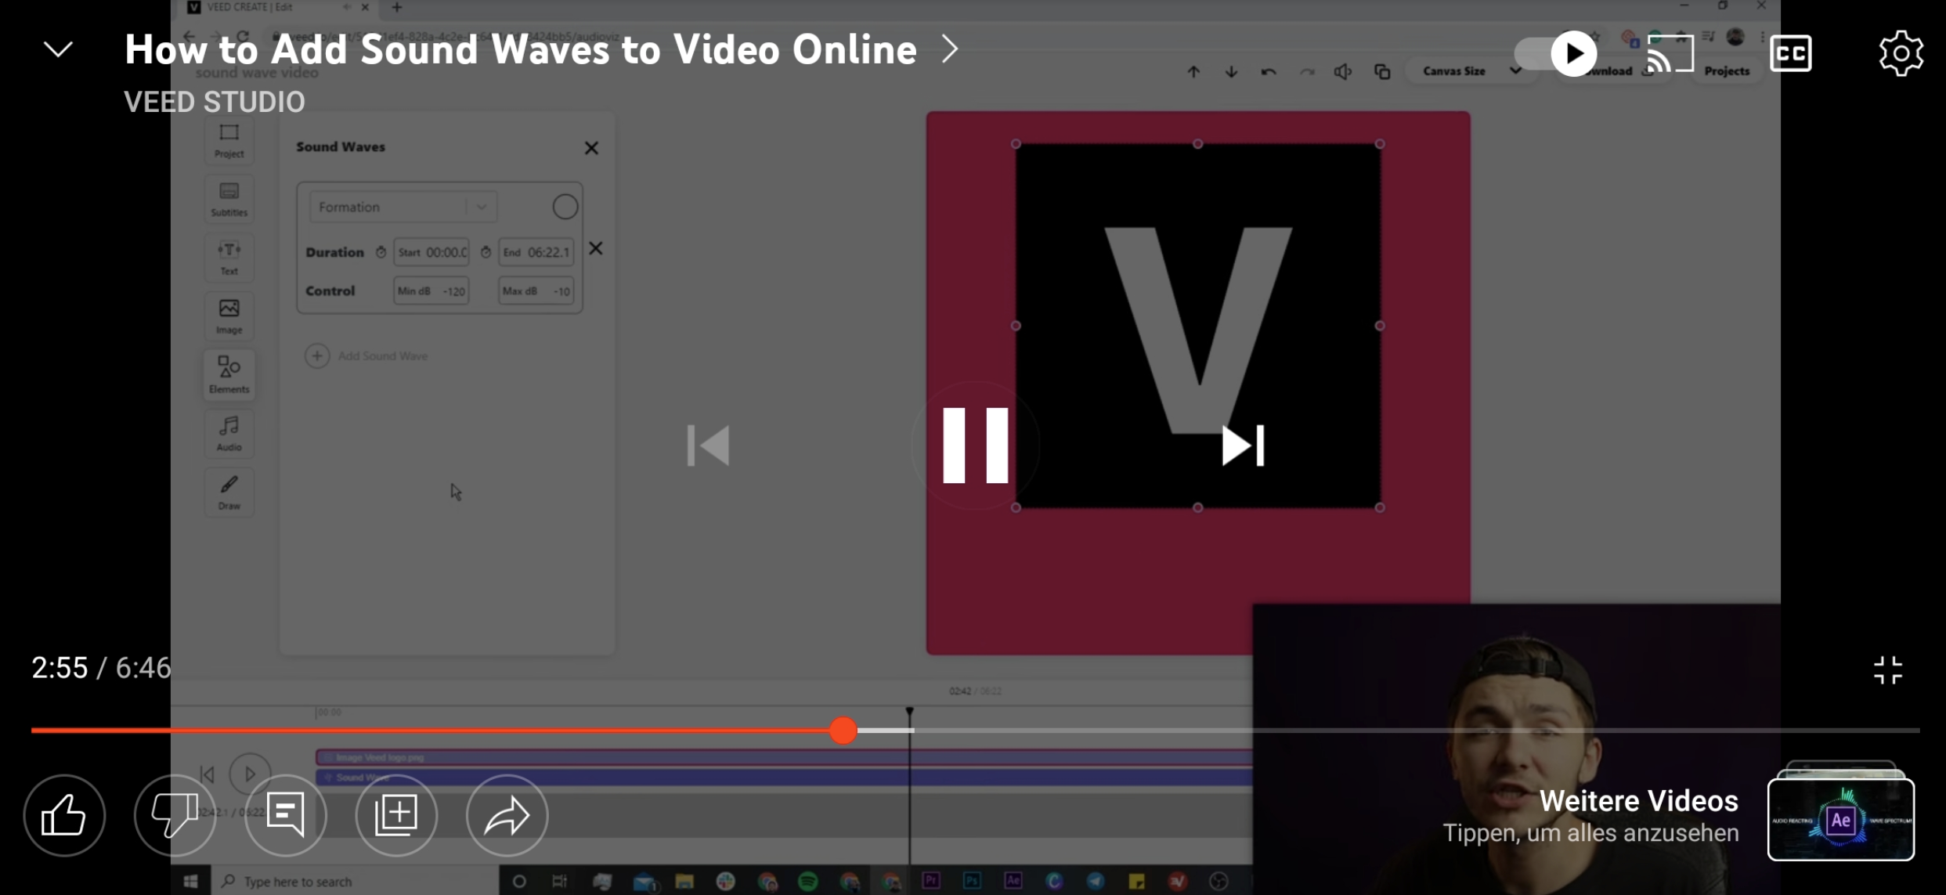Skip to the next video
This screenshot has height=895, width=1946.
(1243, 446)
